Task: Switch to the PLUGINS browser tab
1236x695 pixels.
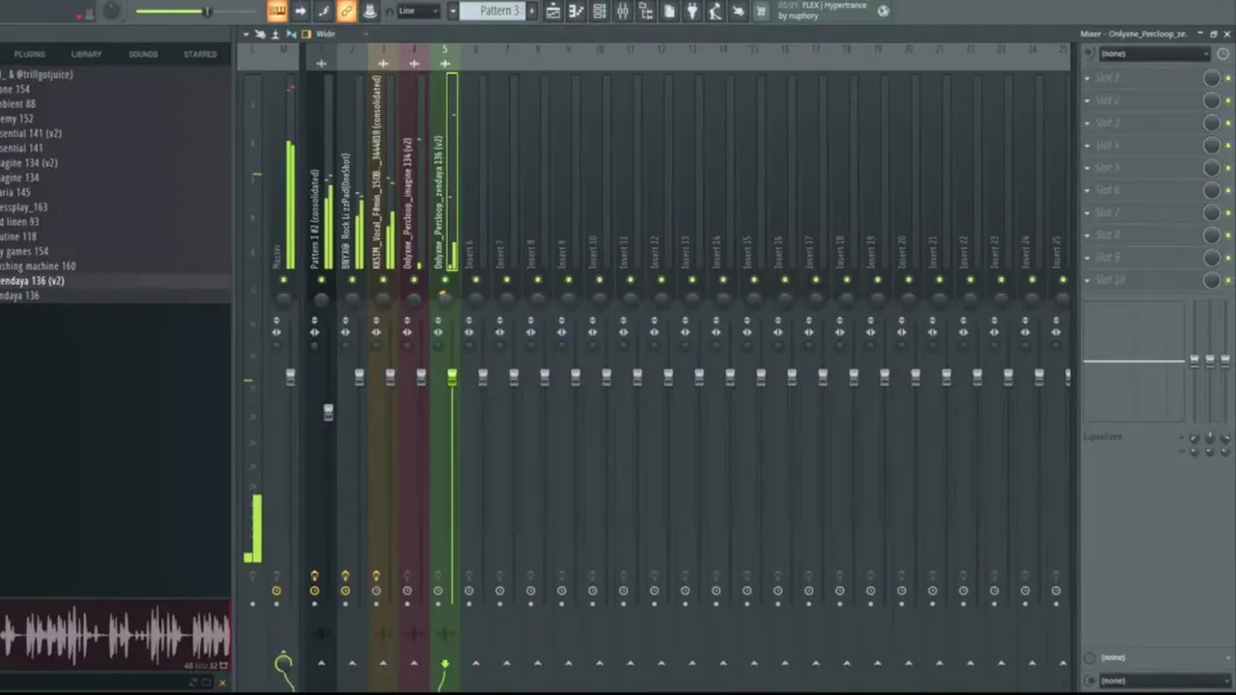Action: (x=29, y=54)
